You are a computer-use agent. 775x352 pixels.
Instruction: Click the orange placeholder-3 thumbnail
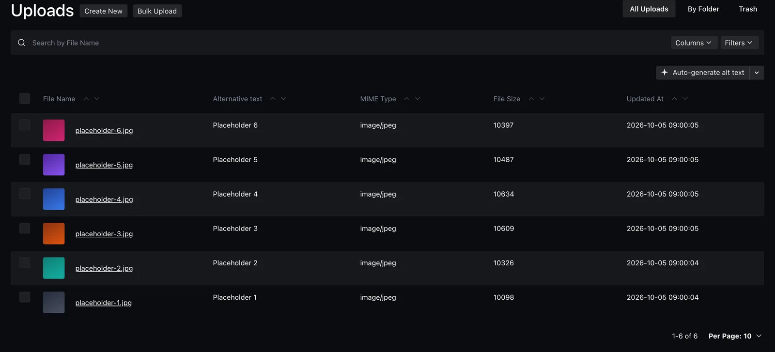click(x=54, y=233)
